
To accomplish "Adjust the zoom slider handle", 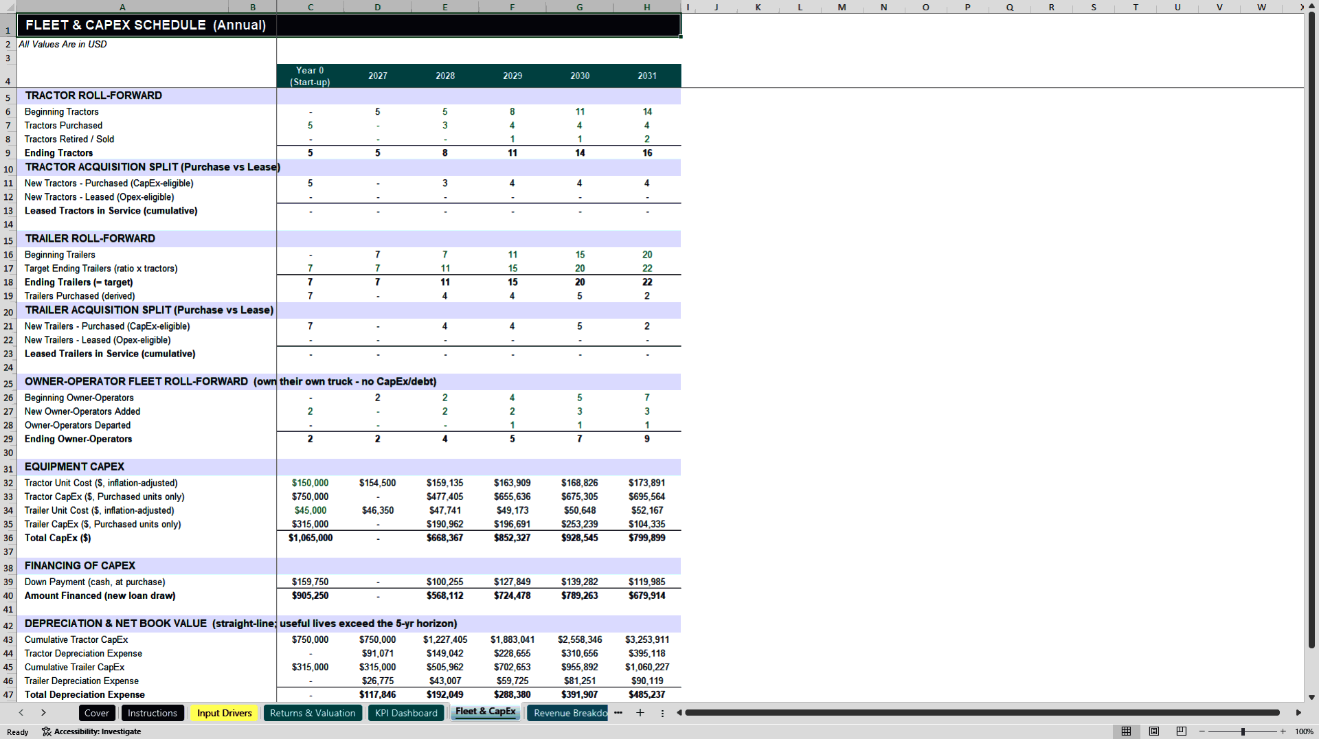I will (x=1243, y=731).
